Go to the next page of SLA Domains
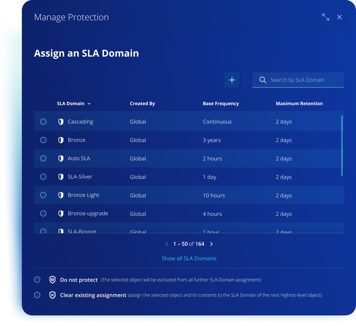This screenshot has width=356, height=326. 211,244
